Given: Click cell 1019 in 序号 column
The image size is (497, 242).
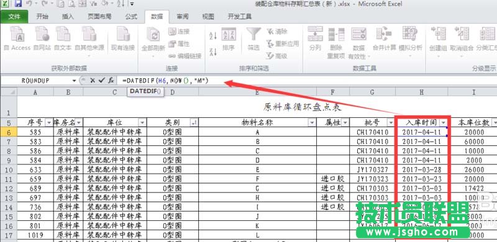Looking at the screenshot, I should pyautogui.click(x=35, y=235).
